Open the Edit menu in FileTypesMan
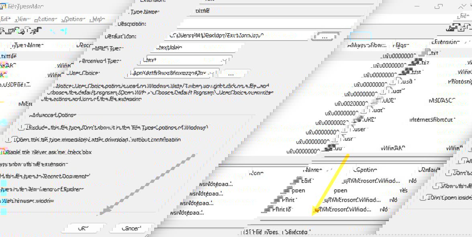472x237 pixels. tap(5, 19)
